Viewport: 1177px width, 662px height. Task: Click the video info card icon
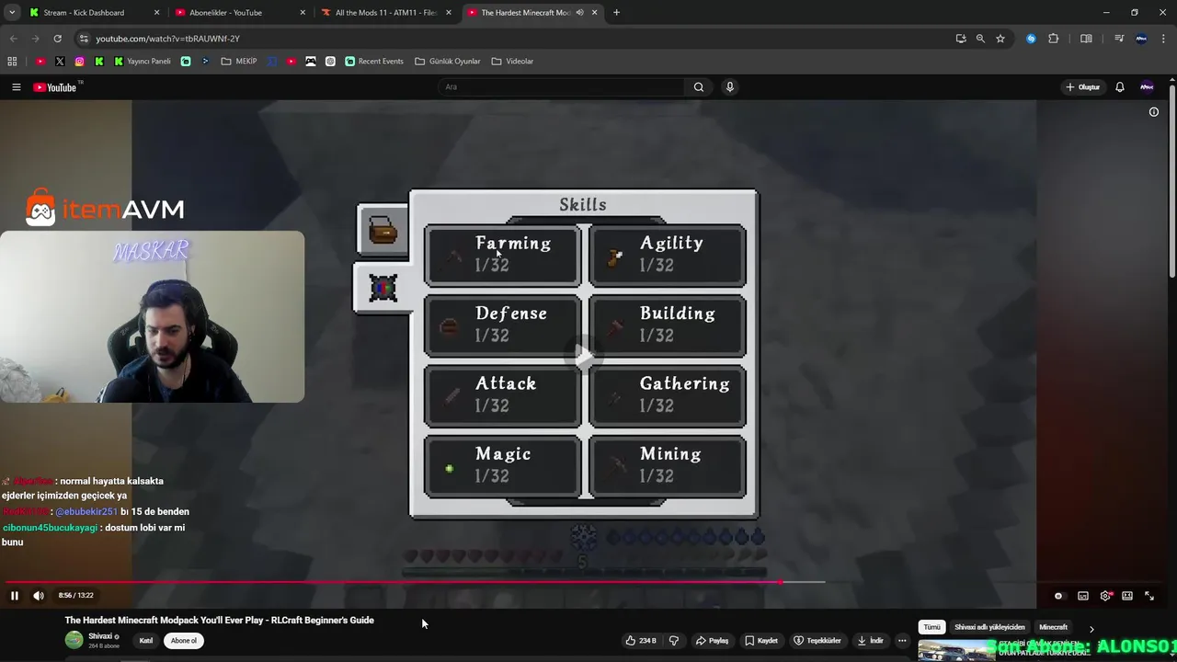[1154, 112]
